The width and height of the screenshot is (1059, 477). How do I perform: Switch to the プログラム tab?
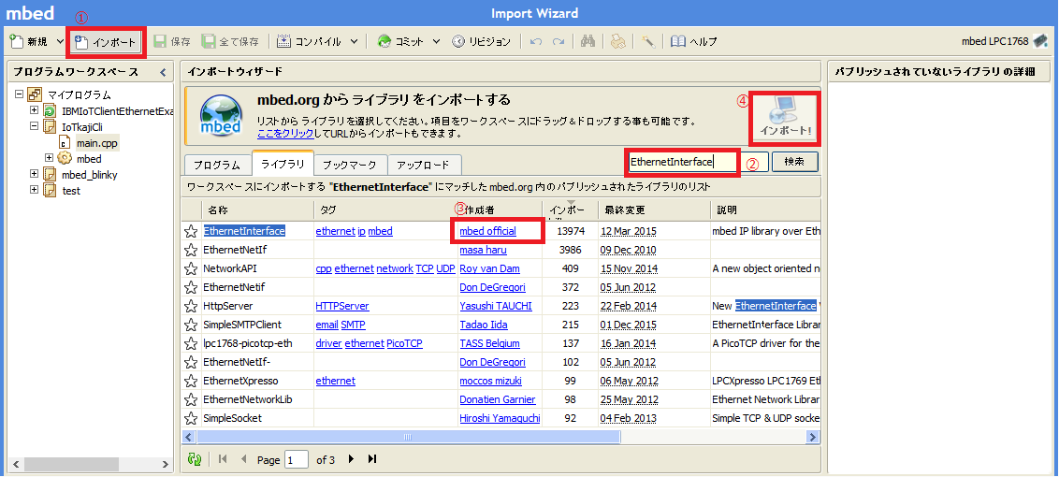217,165
